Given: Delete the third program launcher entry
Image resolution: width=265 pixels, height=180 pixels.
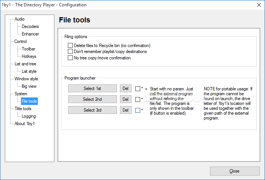Looking at the screenshot, I should click(x=126, y=110).
